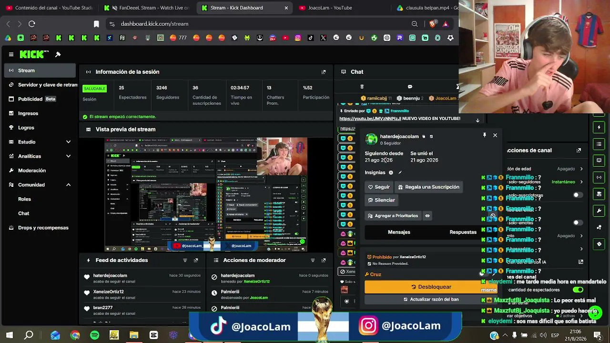The height and width of the screenshot is (343, 610).
Task: Pop out the Información de la sesión panel
Action: [324, 72]
